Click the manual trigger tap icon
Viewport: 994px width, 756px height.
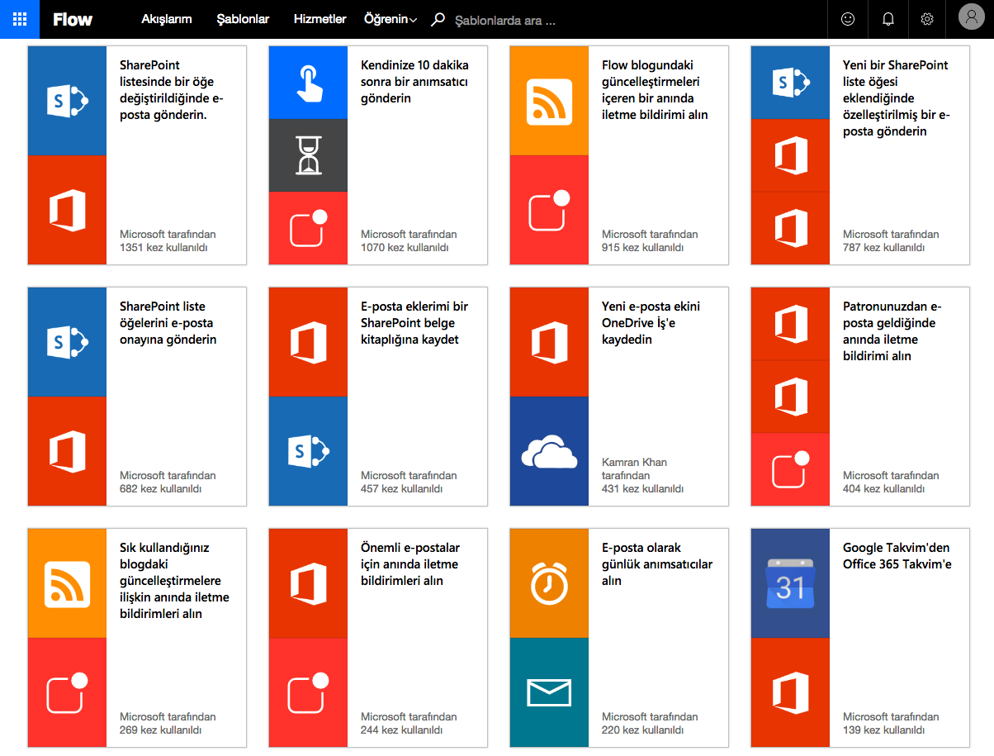pos(308,83)
